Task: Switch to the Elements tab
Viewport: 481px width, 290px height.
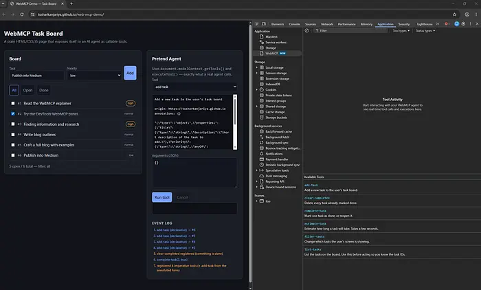Action: (278, 24)
